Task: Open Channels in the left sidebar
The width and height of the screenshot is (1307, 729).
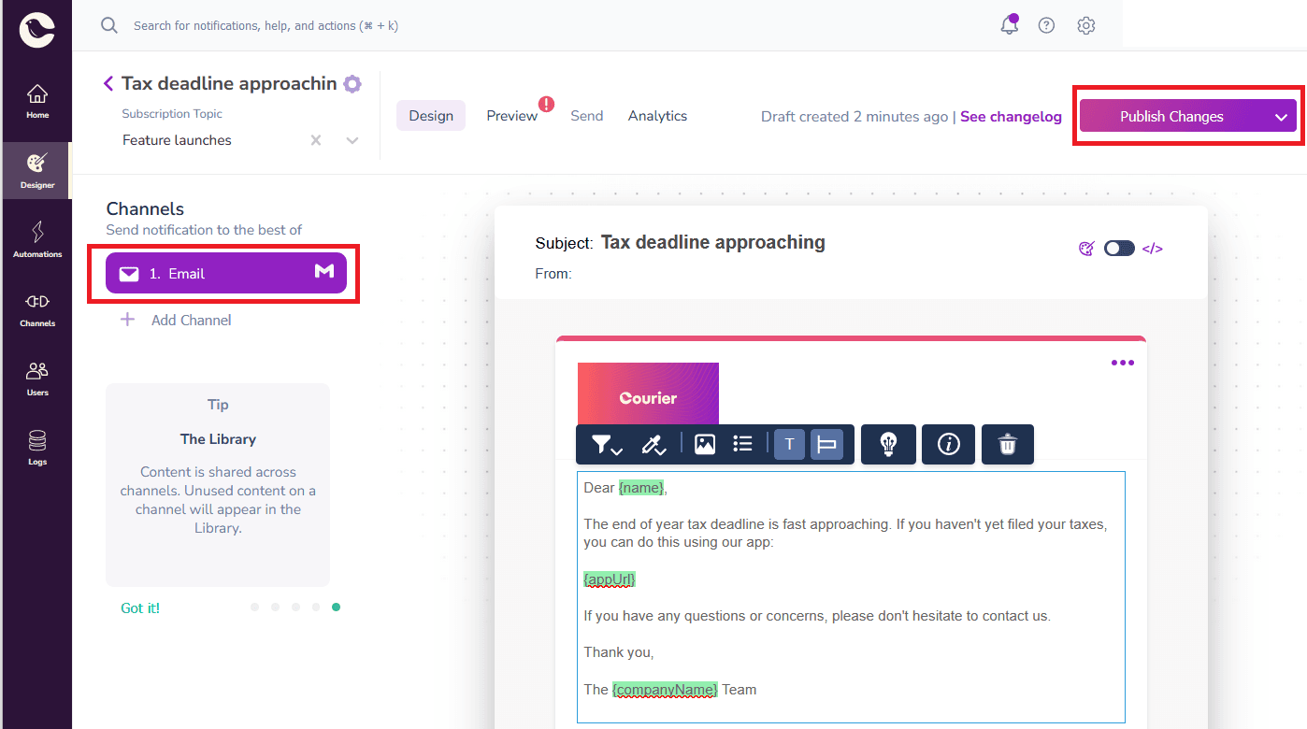Action: tap(36, 309)
